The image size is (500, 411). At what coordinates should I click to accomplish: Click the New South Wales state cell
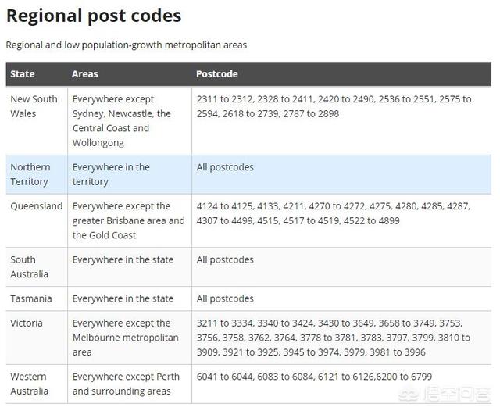point(34,106)
